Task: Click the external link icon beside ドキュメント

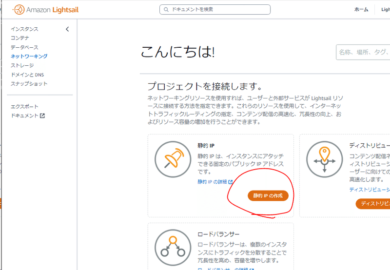Action: (x=42, y=116)
